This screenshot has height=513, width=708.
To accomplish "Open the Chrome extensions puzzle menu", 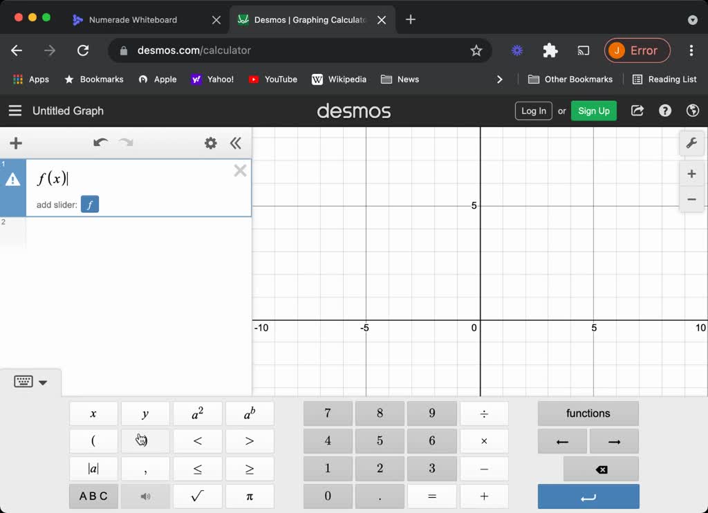I will (x=550, y=50).
